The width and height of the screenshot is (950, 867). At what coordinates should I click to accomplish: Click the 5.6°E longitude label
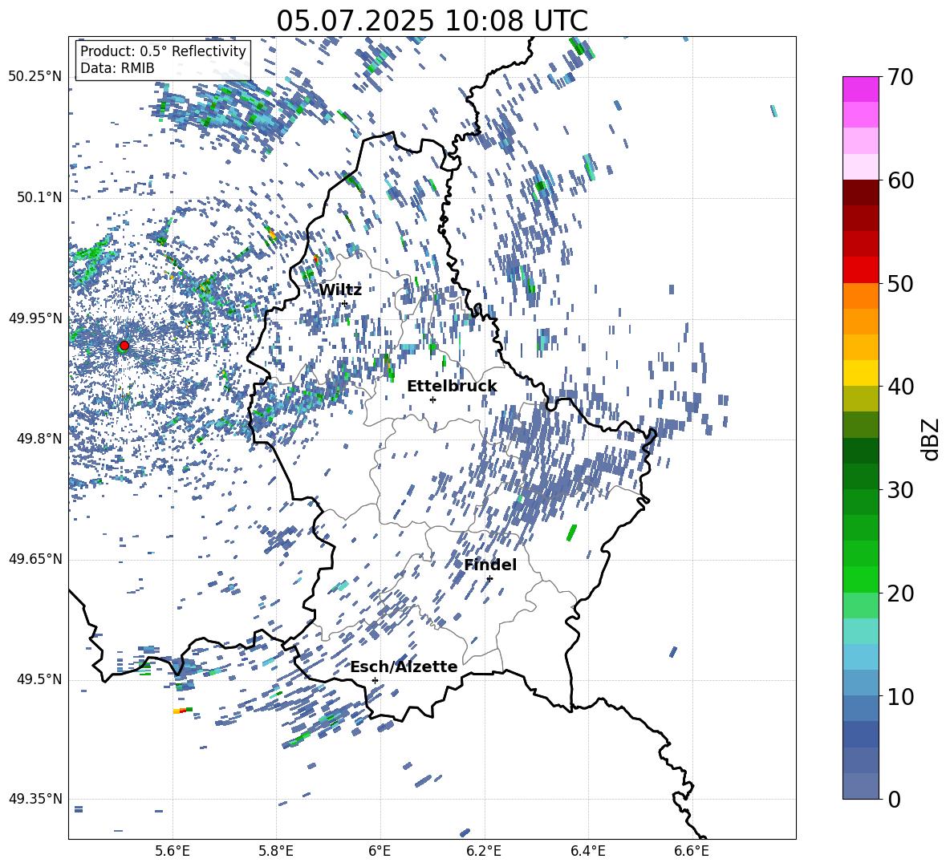(x=173, y=851)
